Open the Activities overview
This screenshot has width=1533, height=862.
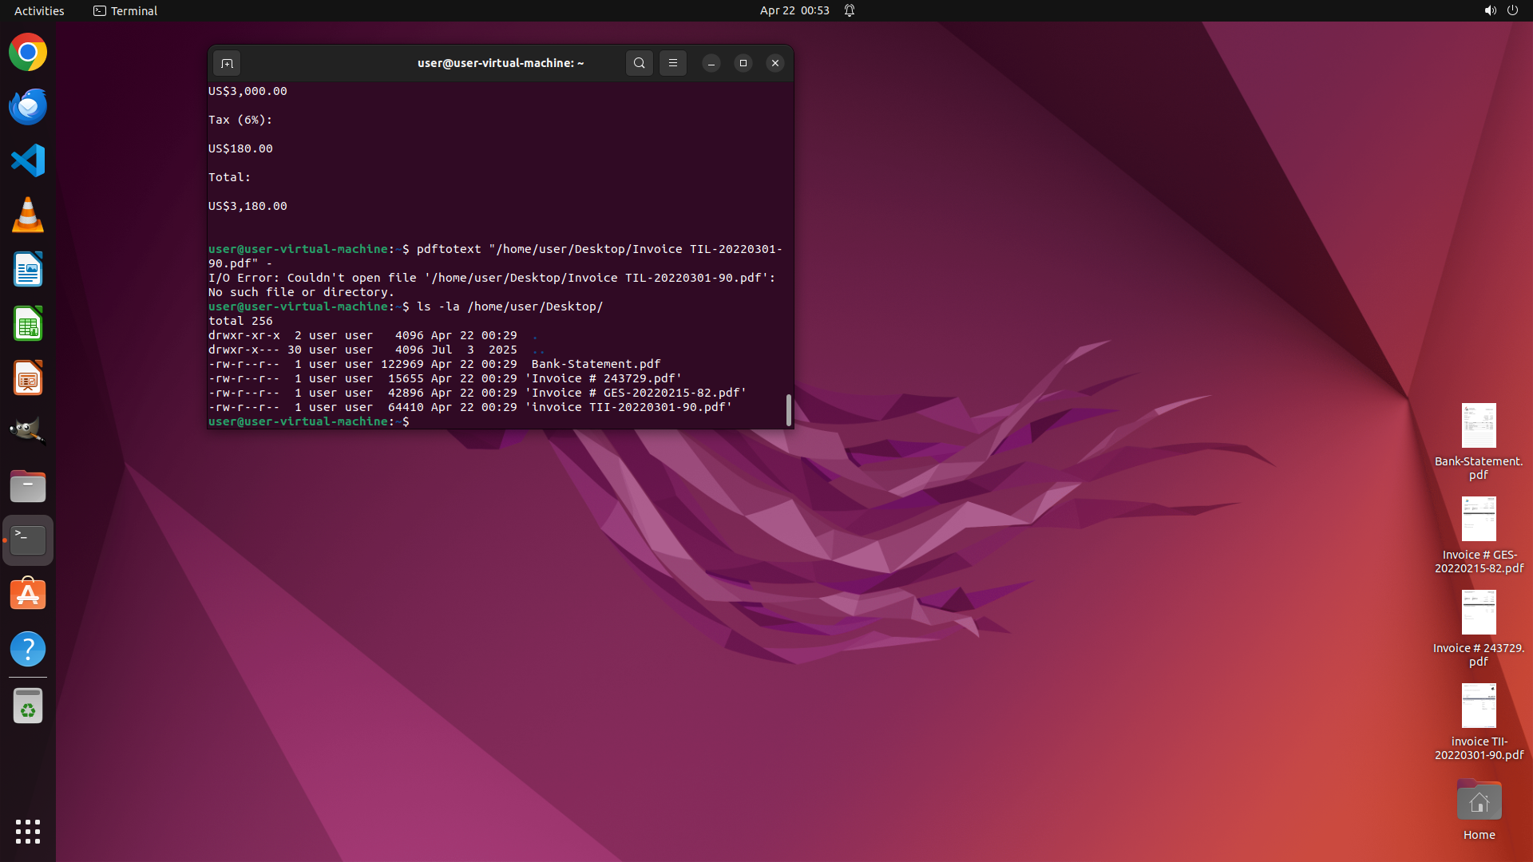click(x=39, y=10)
